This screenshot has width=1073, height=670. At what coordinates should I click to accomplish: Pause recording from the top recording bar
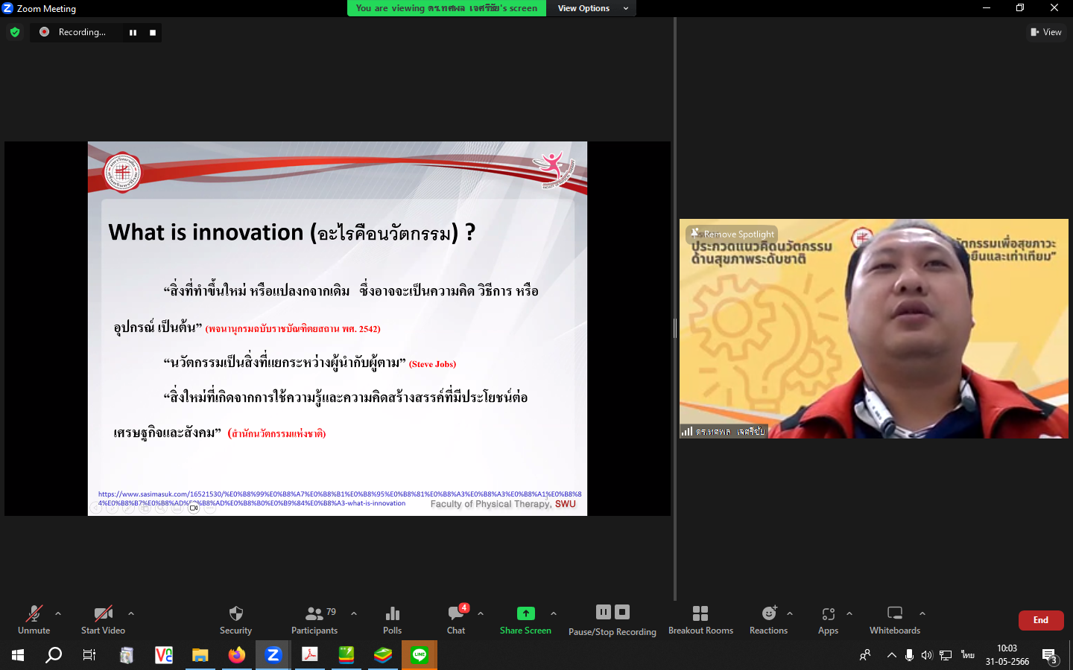133,32
